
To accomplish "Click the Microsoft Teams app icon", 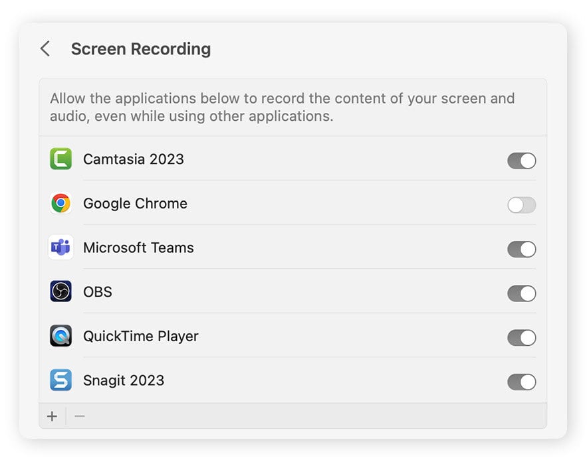I will pyautogui.click(x=60, y=248).
